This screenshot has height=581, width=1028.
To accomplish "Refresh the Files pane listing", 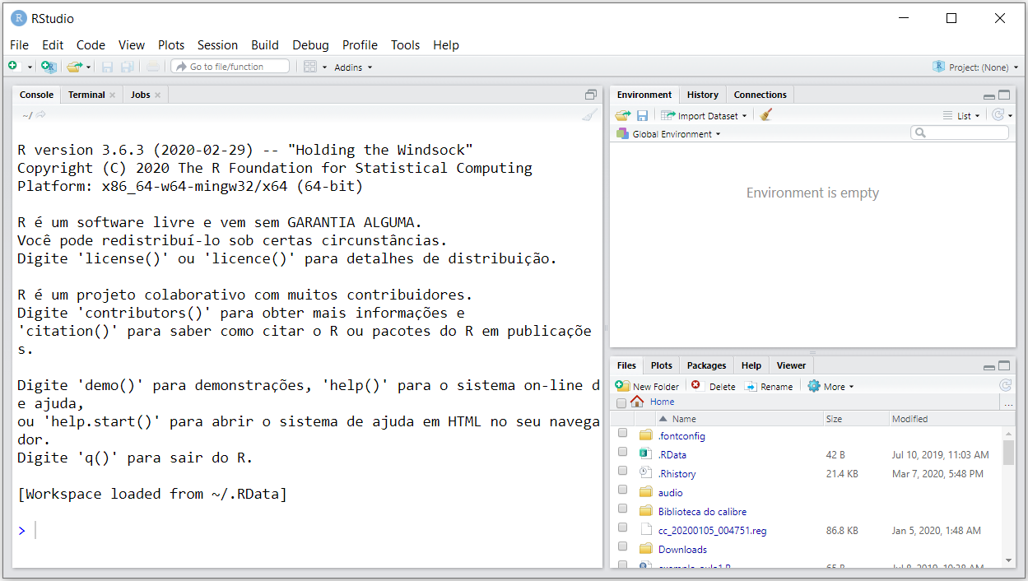I will coord(1005,386).
